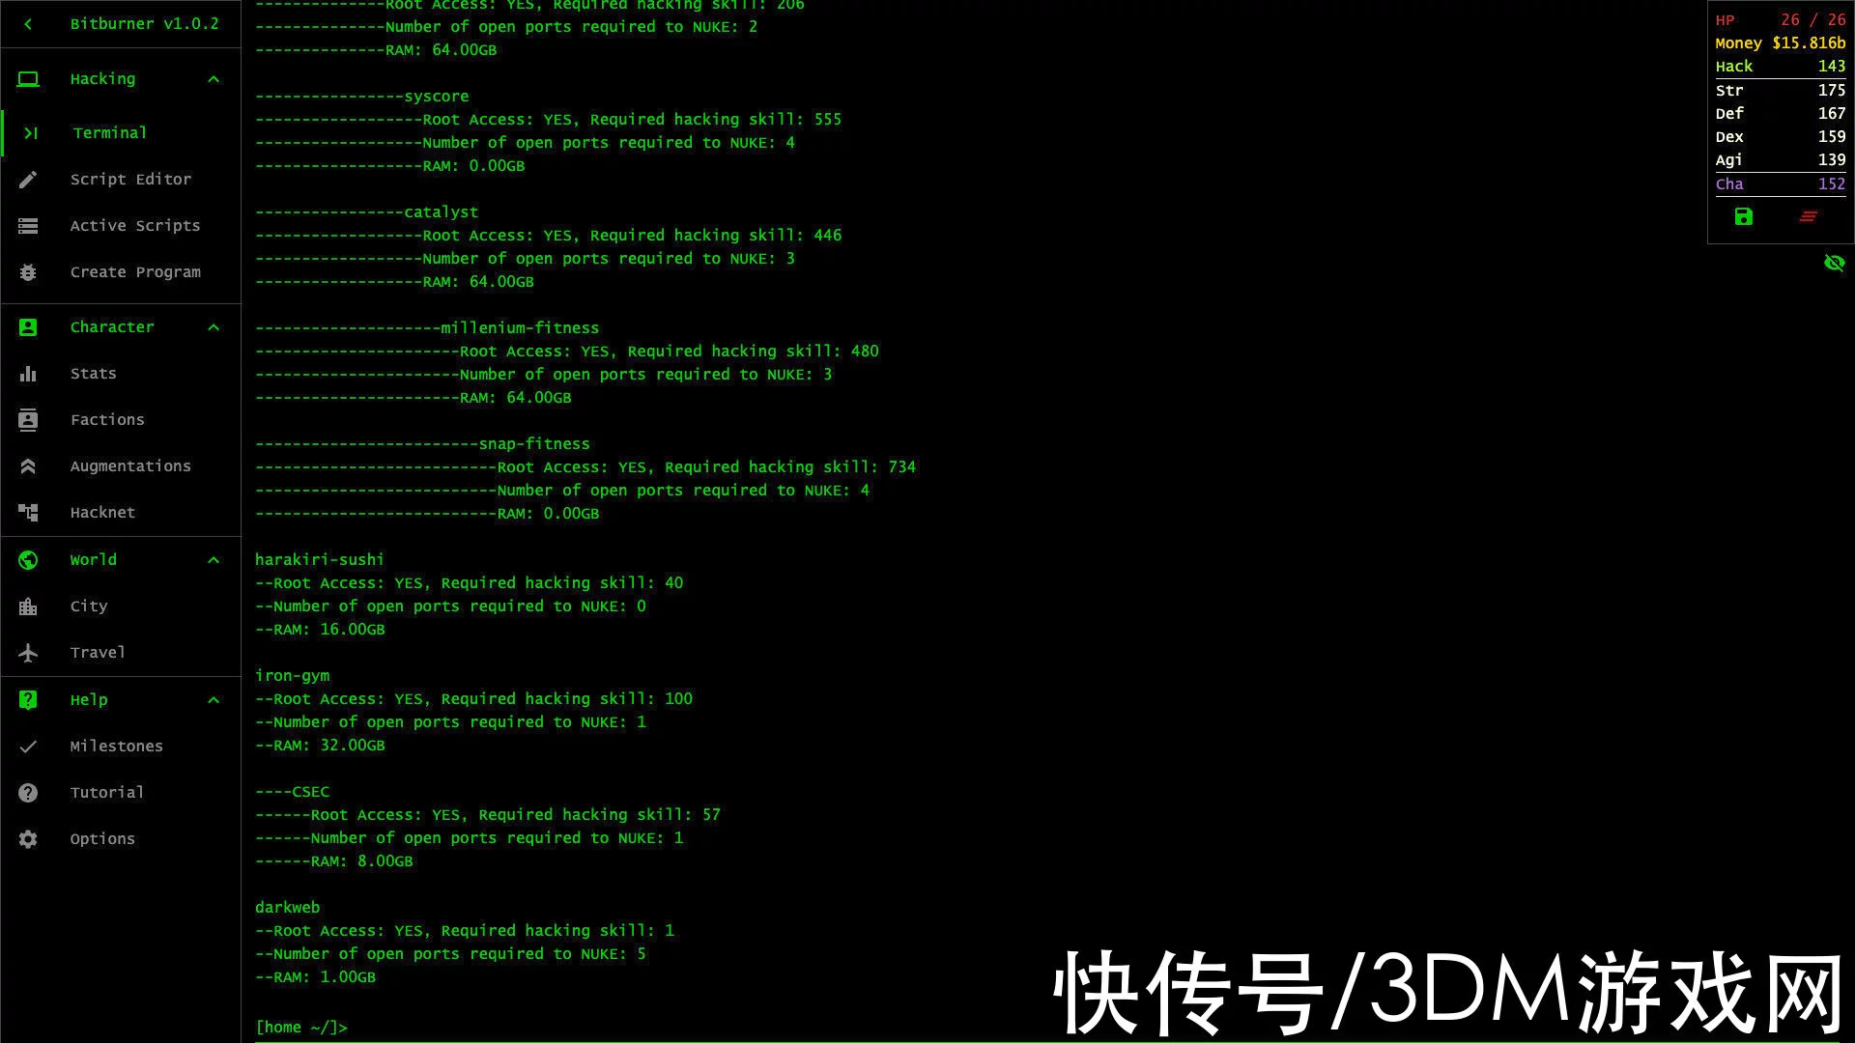This screenshot has width=1855, height=1043.
Task: Click the Stats icon in Character
Action: [x=28, y=373]
